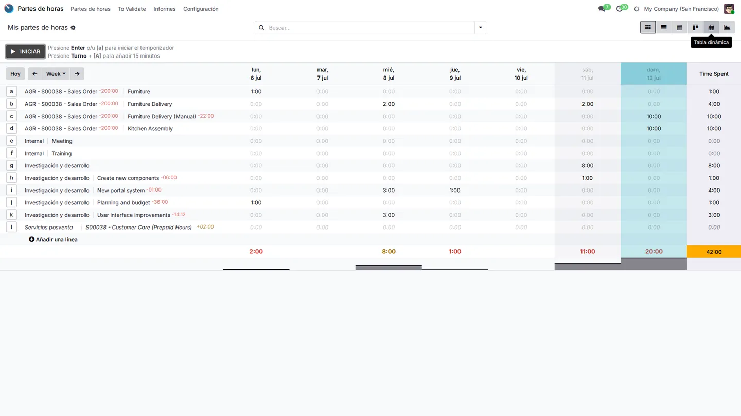Open the Informes menu

tap(165, 9)
